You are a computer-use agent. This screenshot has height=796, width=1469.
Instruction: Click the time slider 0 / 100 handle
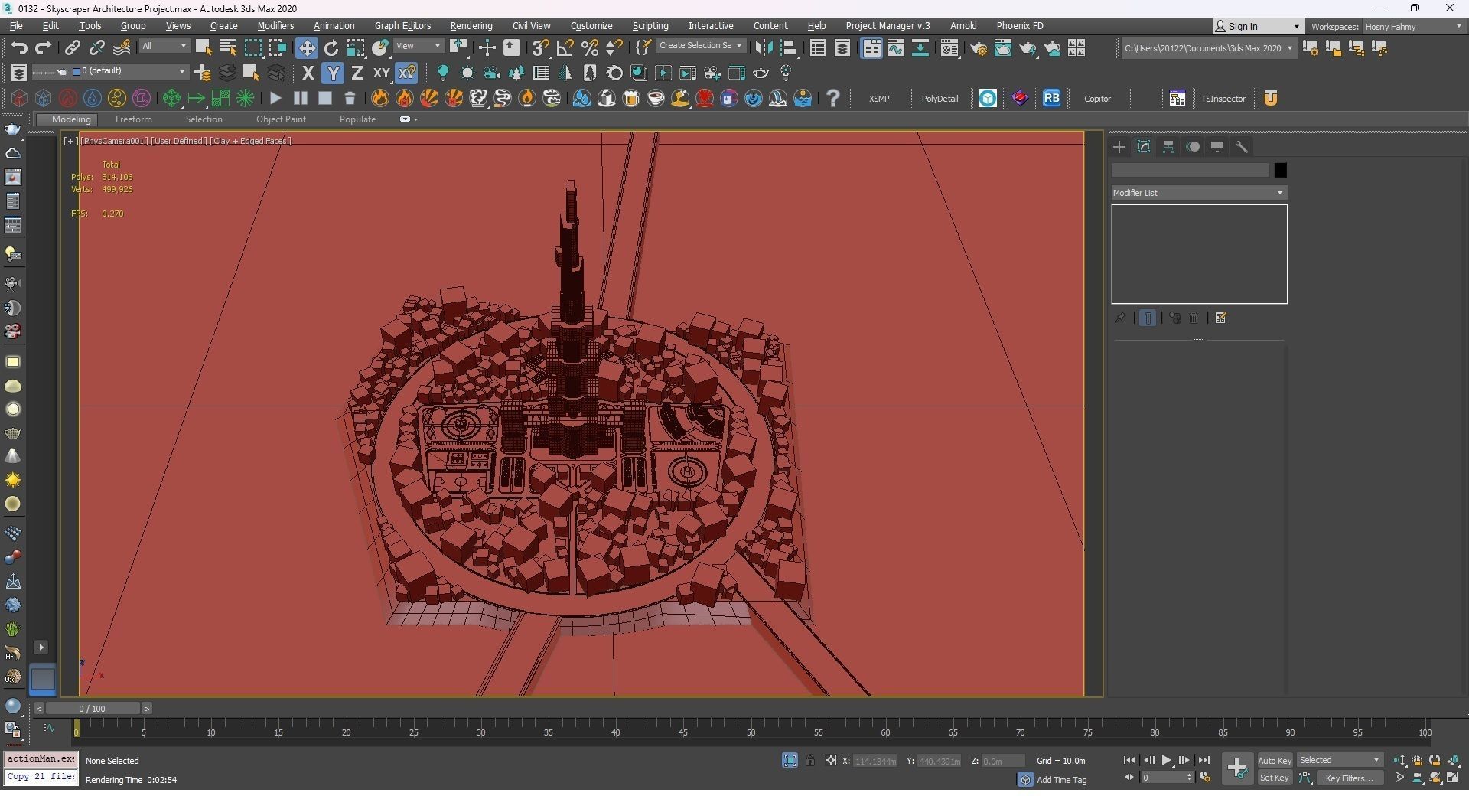[92, 709]
